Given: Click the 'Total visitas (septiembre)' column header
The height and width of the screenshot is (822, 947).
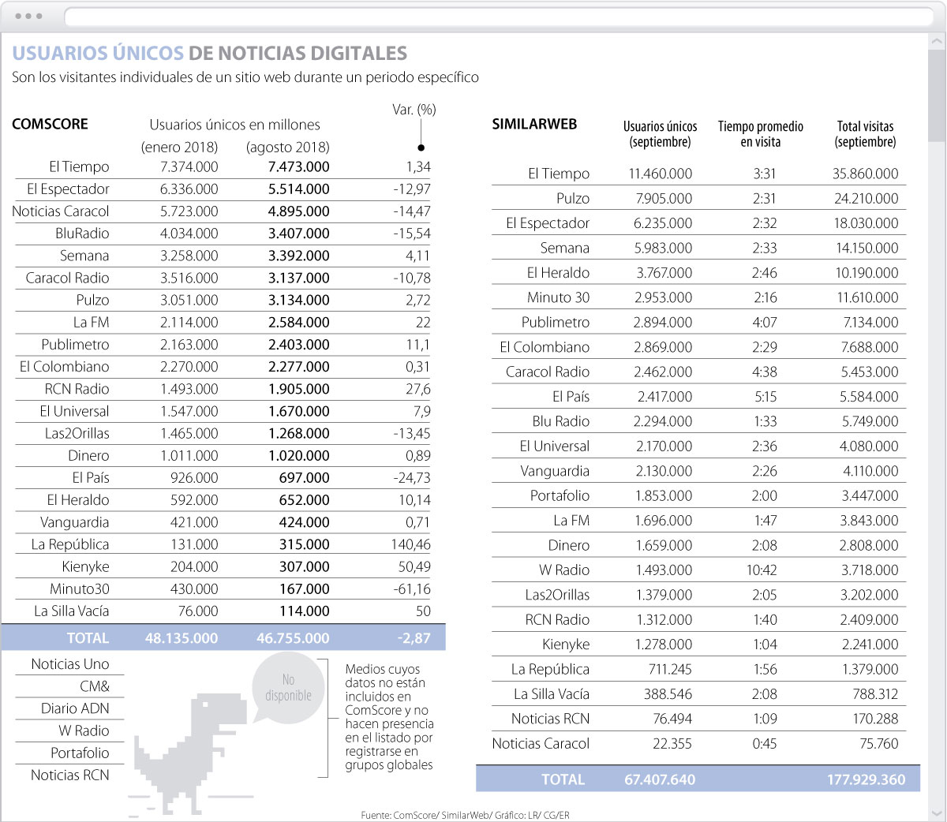Looking at the screenshot, I should pos(865,134).
